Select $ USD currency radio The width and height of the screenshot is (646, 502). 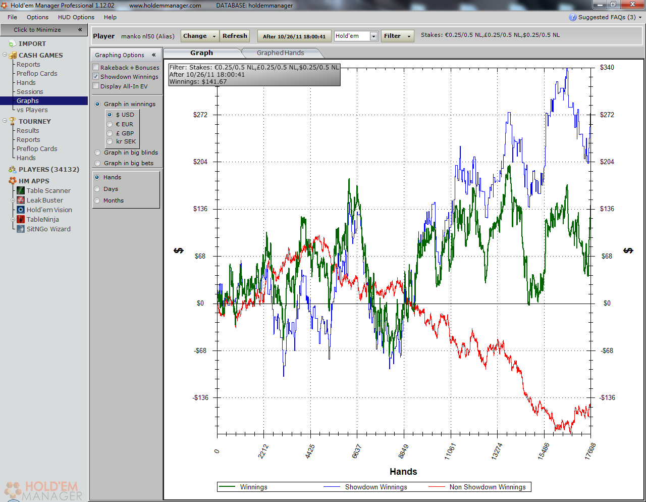coord(110,115)
